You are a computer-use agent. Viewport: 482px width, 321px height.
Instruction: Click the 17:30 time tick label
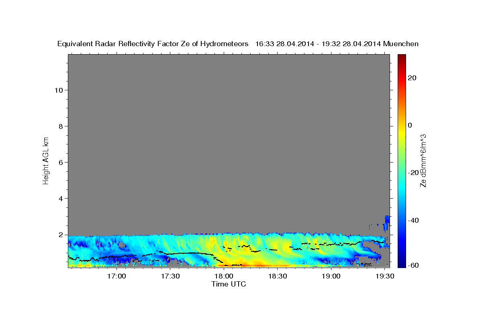(x=170, y=276)
